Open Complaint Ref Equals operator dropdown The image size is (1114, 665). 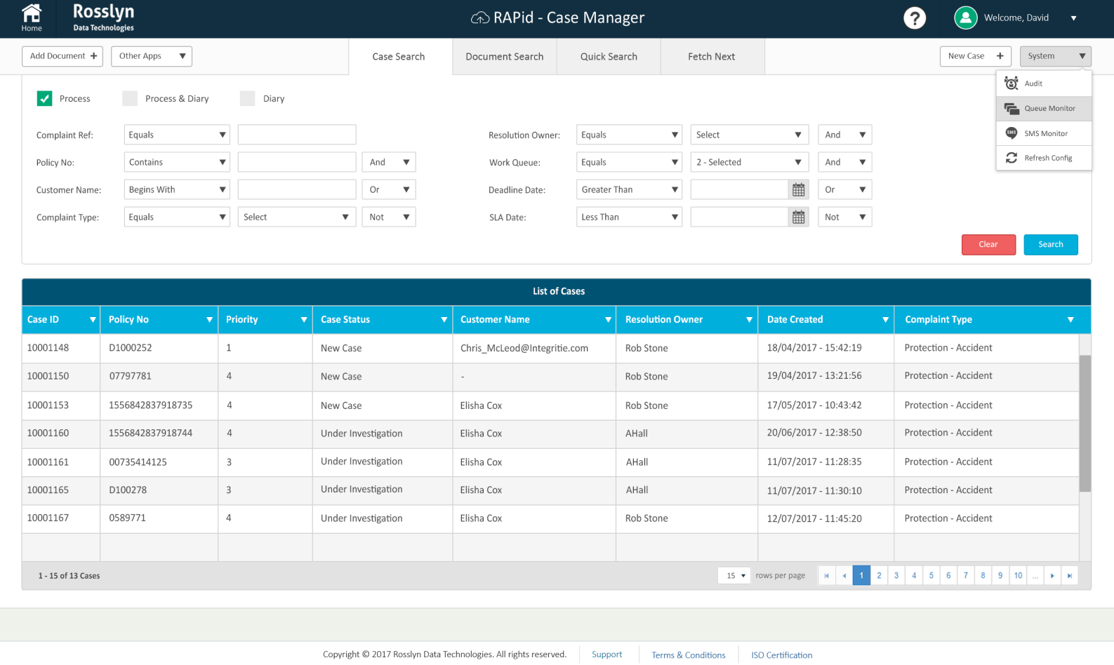(177, 135)
